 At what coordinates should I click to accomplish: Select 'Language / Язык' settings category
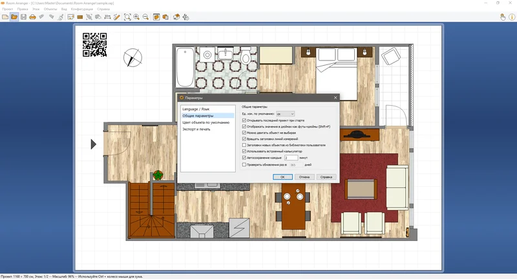tap(196, 109)
